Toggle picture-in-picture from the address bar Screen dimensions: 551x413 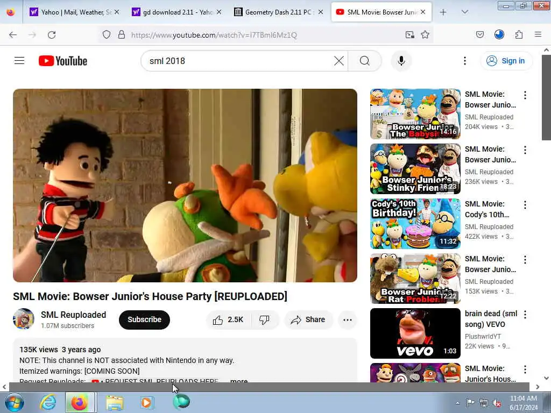point(409,35)
